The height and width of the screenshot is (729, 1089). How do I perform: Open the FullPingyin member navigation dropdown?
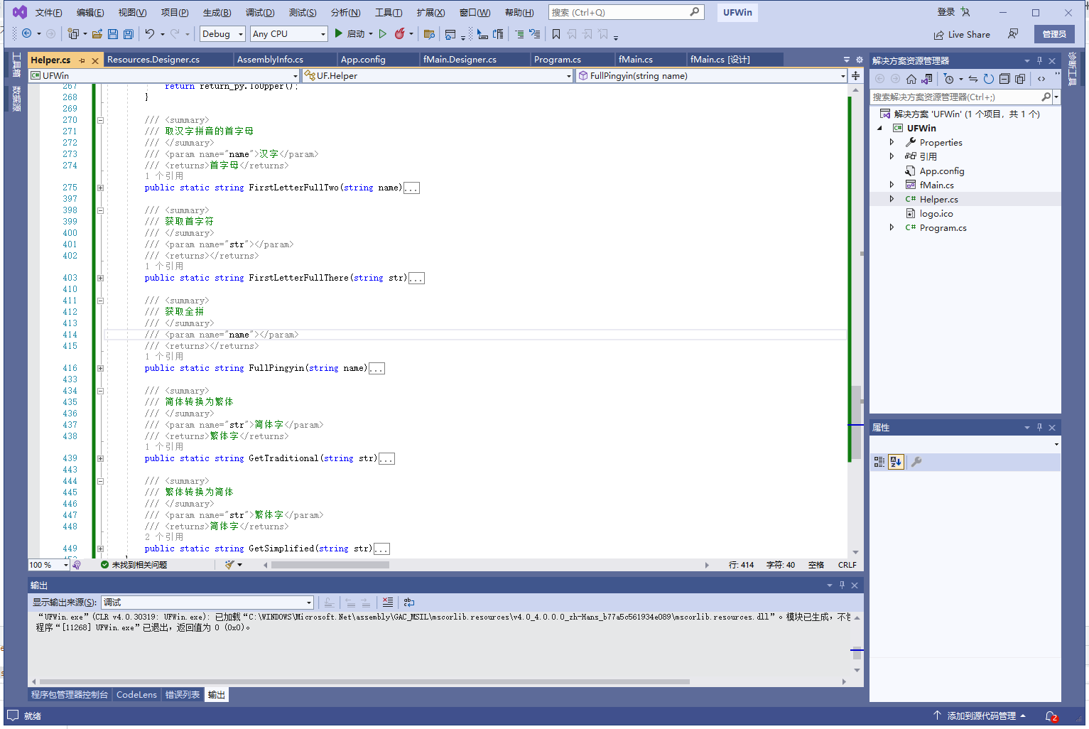click(x=712, y=75)
